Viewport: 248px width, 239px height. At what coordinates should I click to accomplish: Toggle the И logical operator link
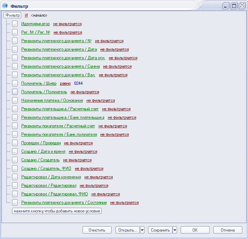pyautogui.click(x=26, y=15)
